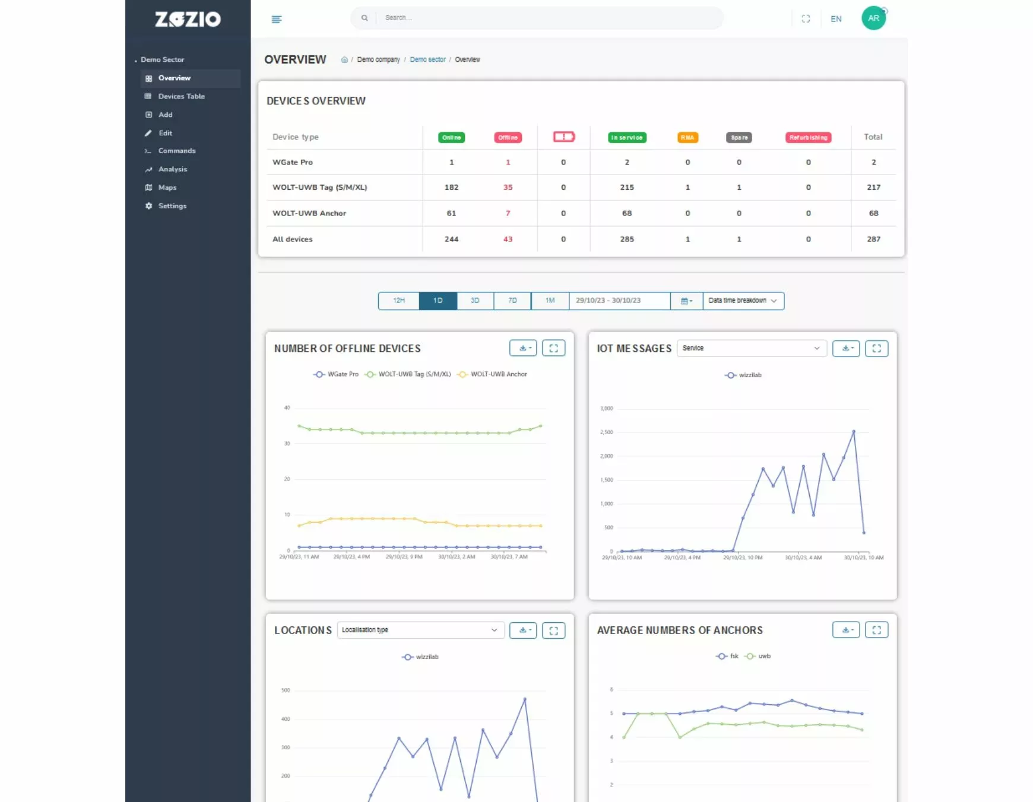1033x802 pixels.
Task: Click the fullscreen icon in top header
Action: (806, 19)
